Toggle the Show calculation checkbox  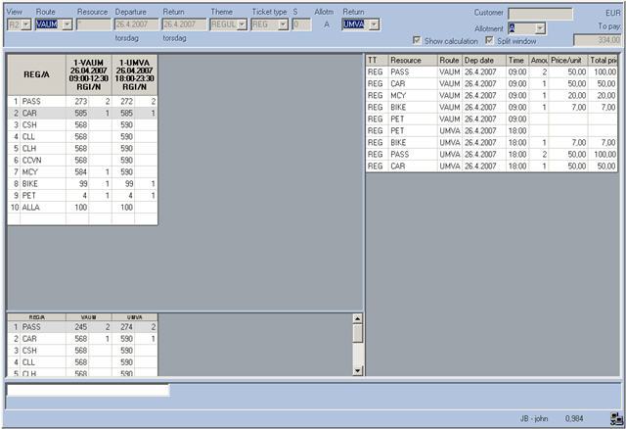pos(417,40)
